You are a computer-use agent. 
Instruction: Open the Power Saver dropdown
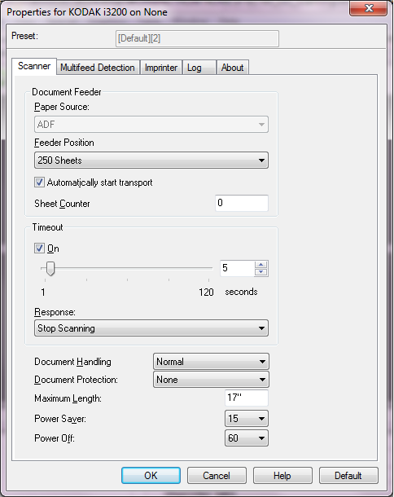click(247, 419)
